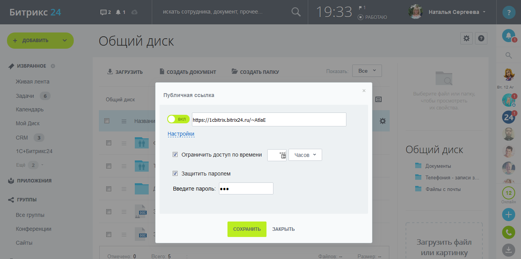Click the chat messages icon in header
521x259 pixels.
(104, 12)
